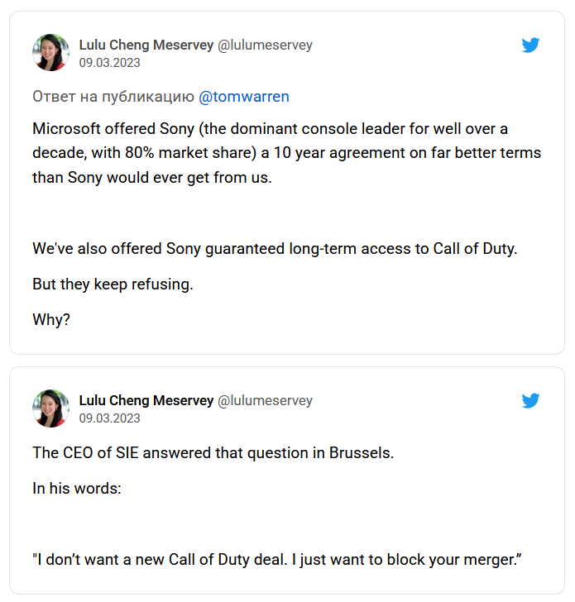Viewport: 575px width, 602px height.
Task: Open the @tomwarren mention link
Action: click(x=244, y=97)
